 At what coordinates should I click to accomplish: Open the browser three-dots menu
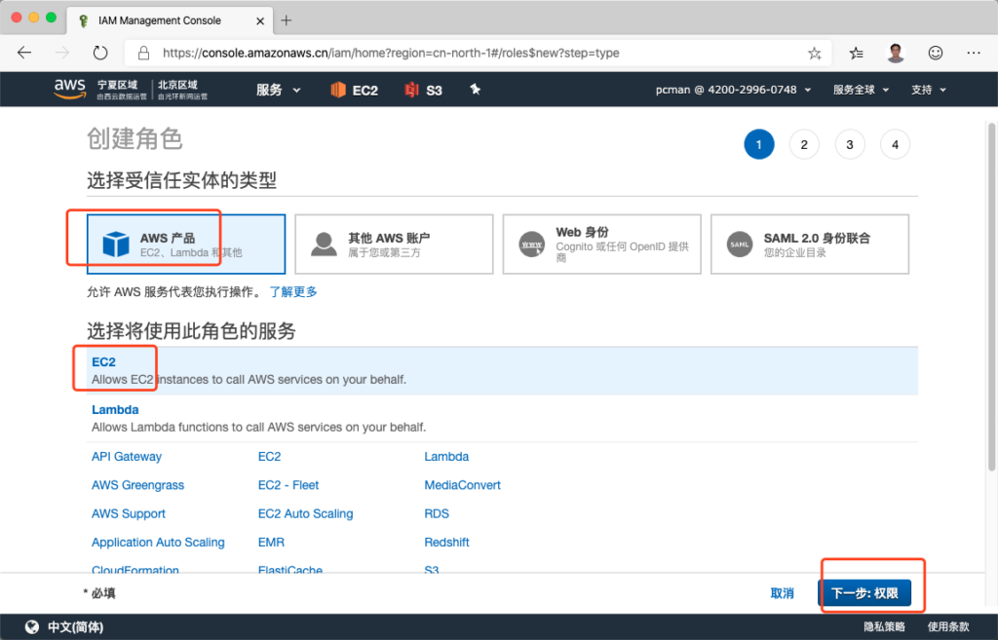[x=973, y=53]
